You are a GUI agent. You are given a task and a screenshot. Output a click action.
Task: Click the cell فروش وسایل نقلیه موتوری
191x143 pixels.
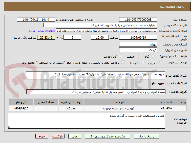tap(119, 108)
